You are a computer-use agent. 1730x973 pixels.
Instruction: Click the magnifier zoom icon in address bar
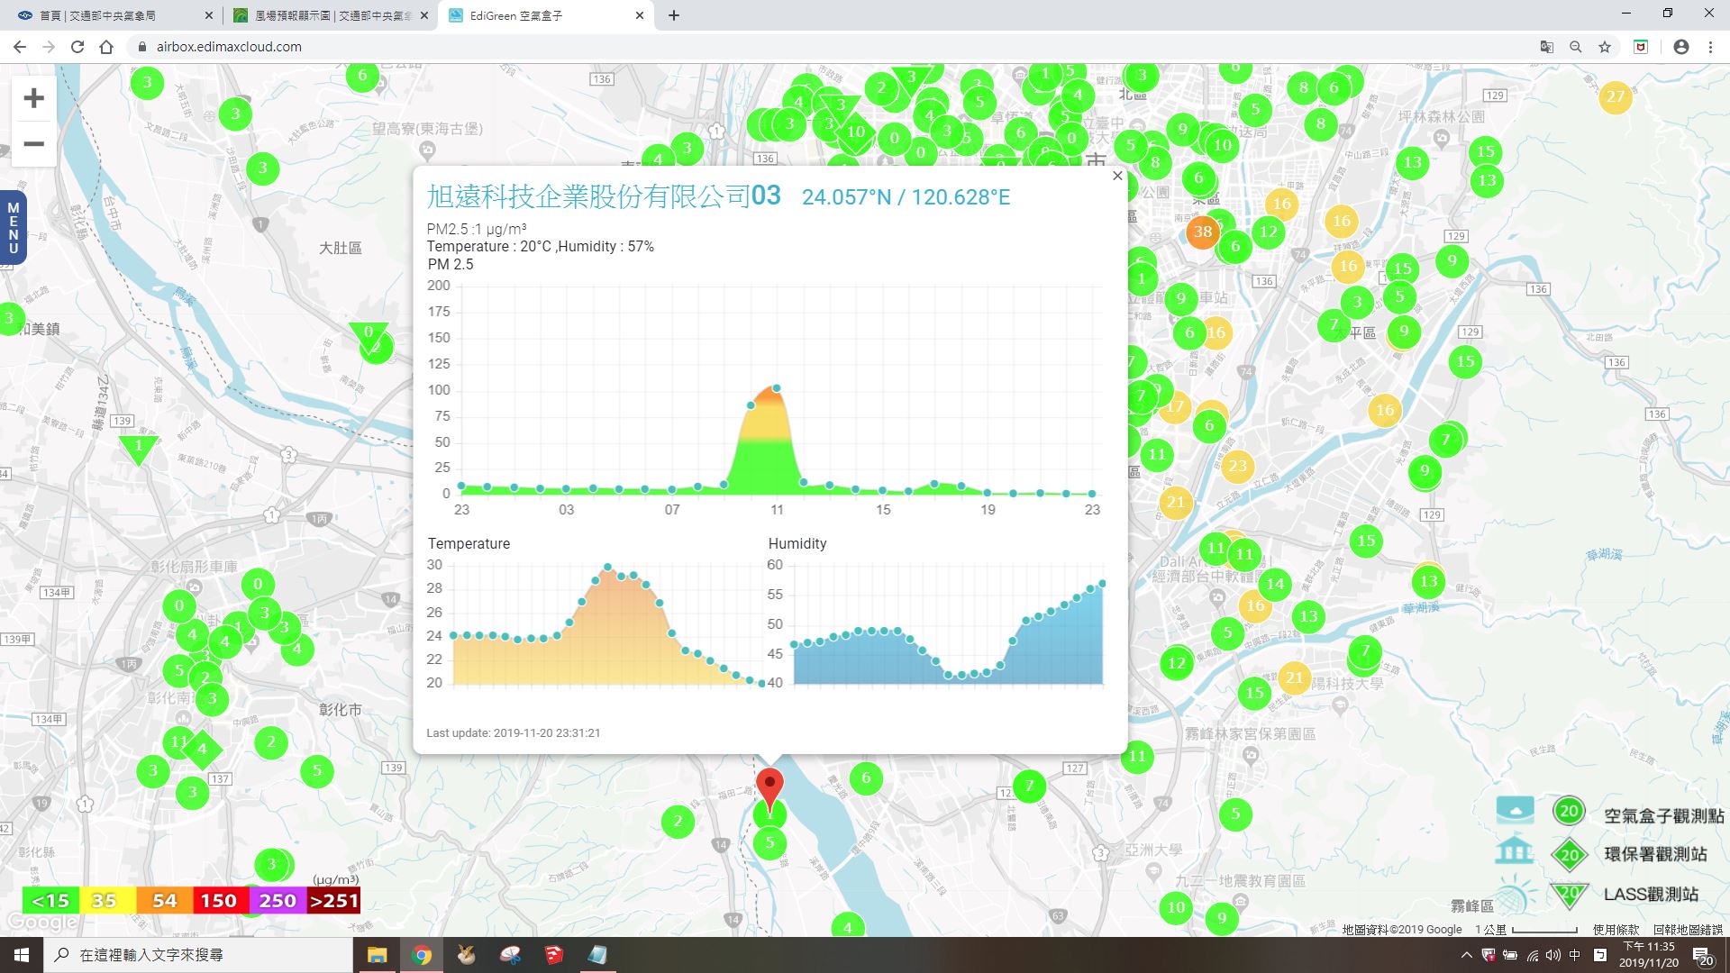pos(1575,47)
